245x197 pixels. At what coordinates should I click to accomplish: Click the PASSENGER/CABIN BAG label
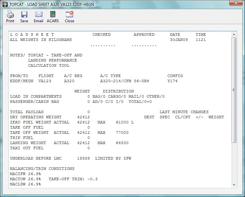point(34,102)
